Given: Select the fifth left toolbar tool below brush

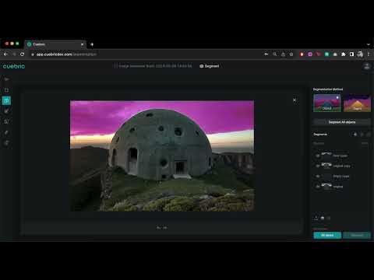Looking at the screenshot, I should (7, 121).
